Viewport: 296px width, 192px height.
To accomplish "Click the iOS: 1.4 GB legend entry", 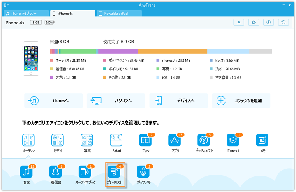I will point(168,77).
